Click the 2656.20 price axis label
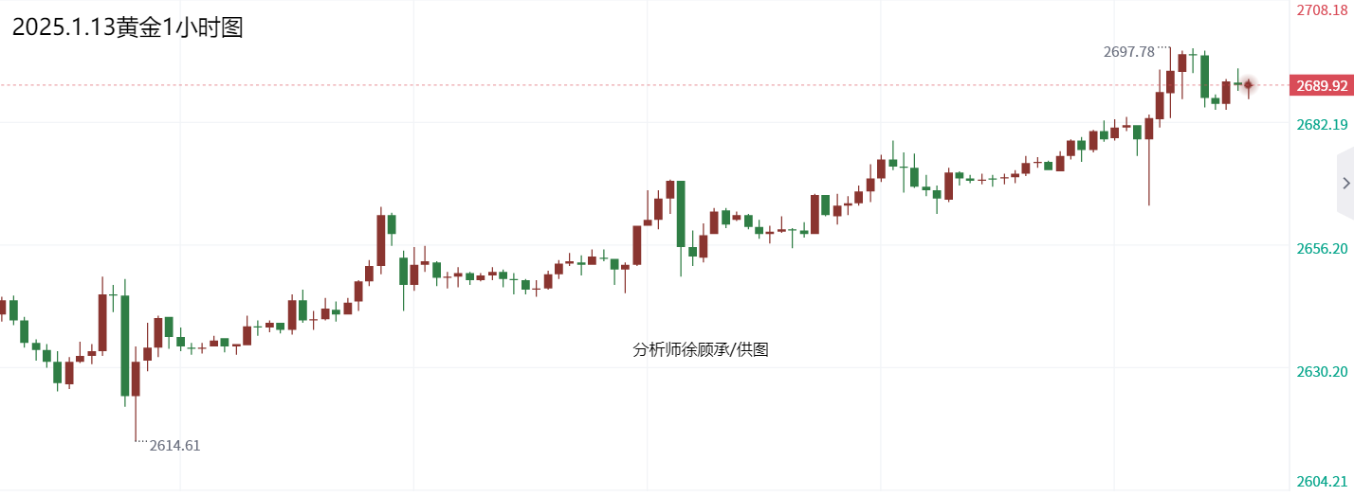 point(1322,249)
